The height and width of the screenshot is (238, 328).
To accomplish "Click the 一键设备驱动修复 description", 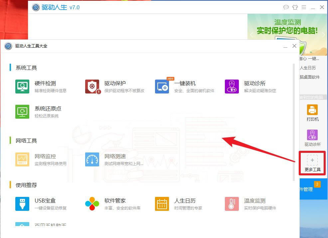I will [51, 208].
